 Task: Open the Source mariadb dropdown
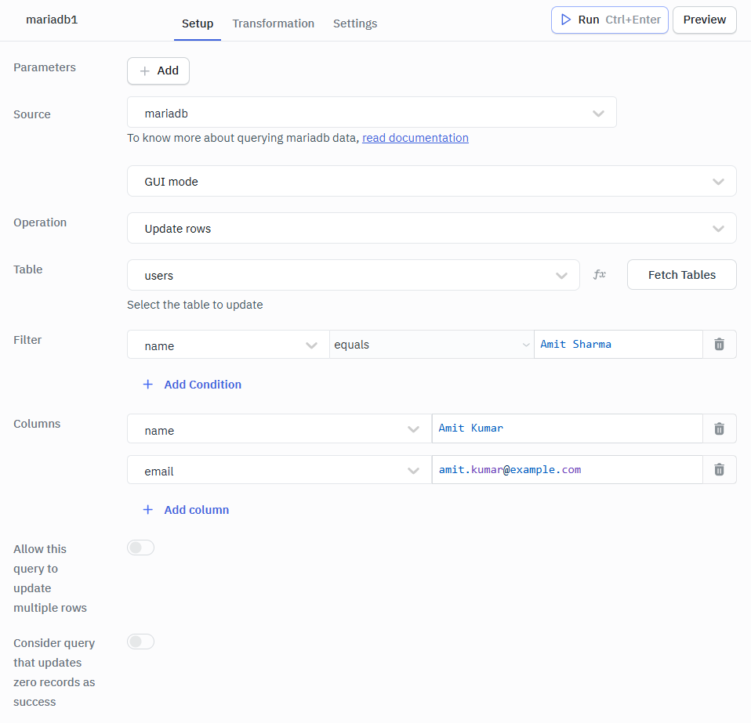pyautogui.click(x=372, y=113)
